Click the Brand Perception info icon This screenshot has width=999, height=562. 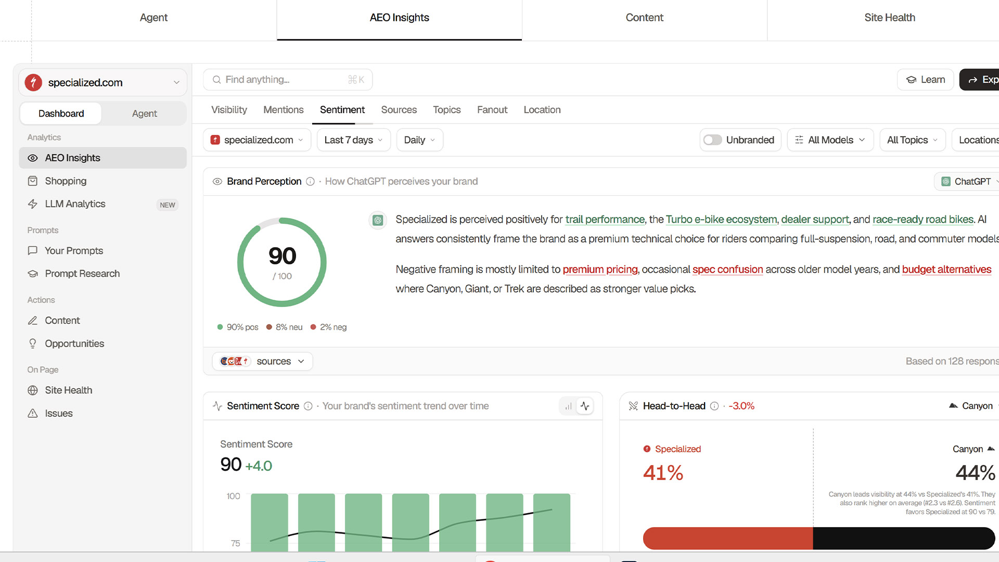click(x=310, y=182)
